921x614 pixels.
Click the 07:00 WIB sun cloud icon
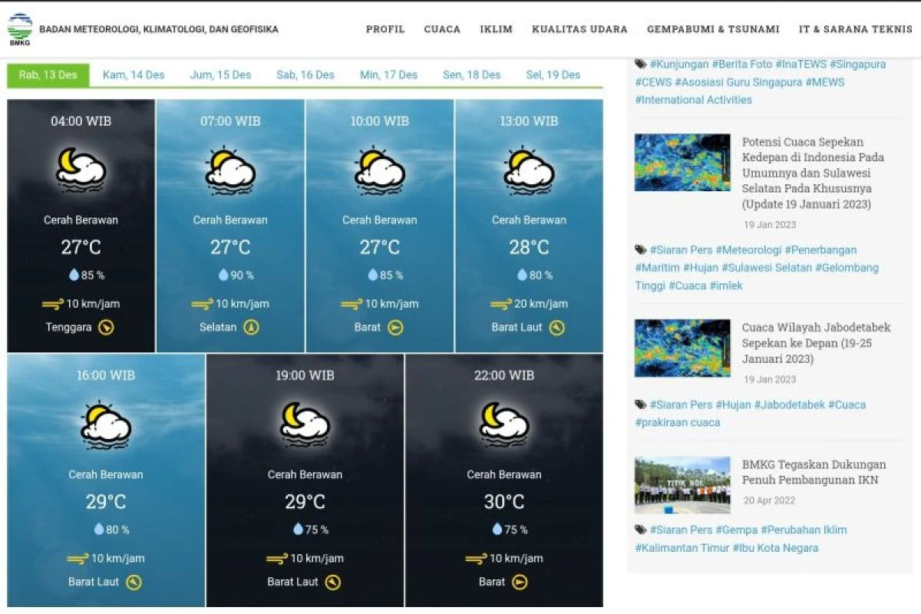(229, 170)
